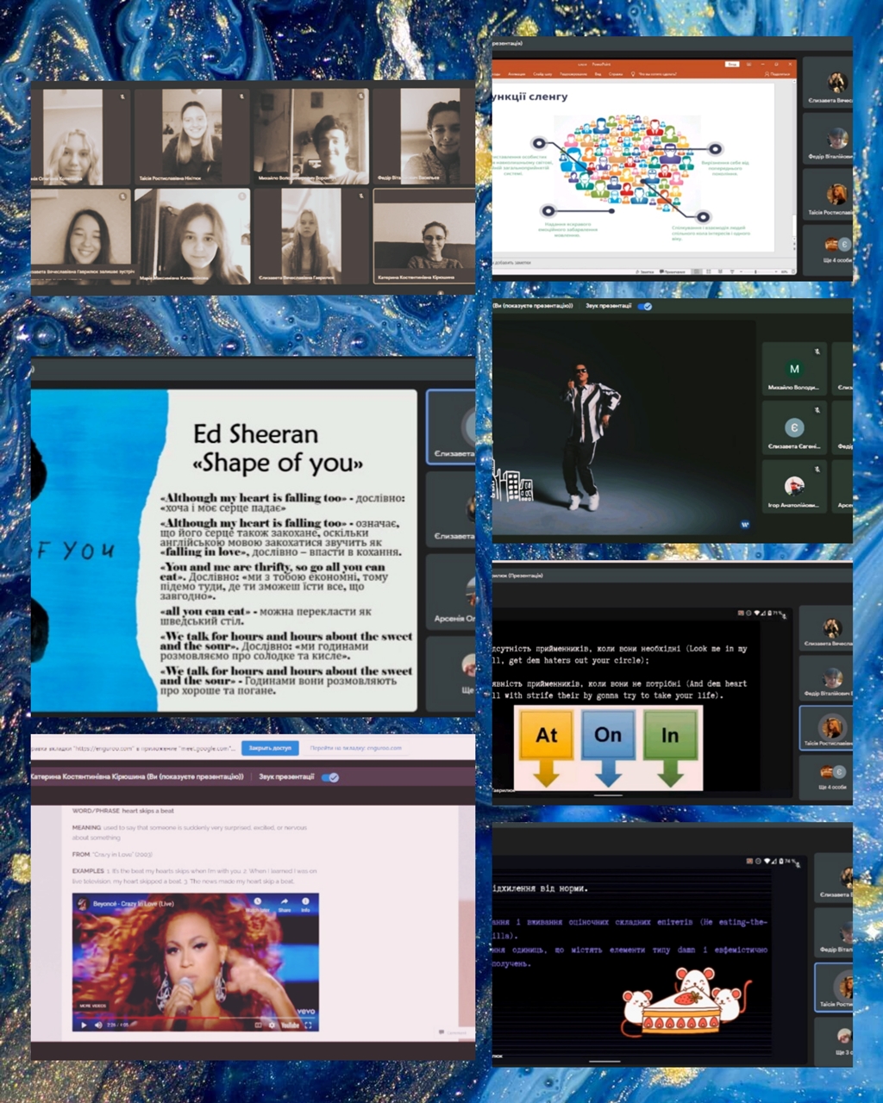Select Таїсія Рост tile beside the cake slide
This screenshot has width=883, height=1103.
(x=836, y=988)
